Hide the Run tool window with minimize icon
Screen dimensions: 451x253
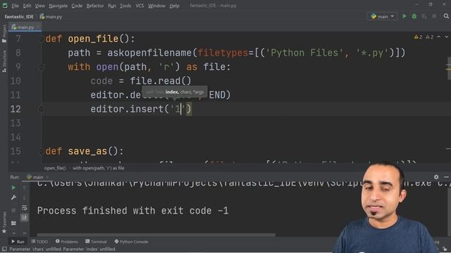(446, 177)
